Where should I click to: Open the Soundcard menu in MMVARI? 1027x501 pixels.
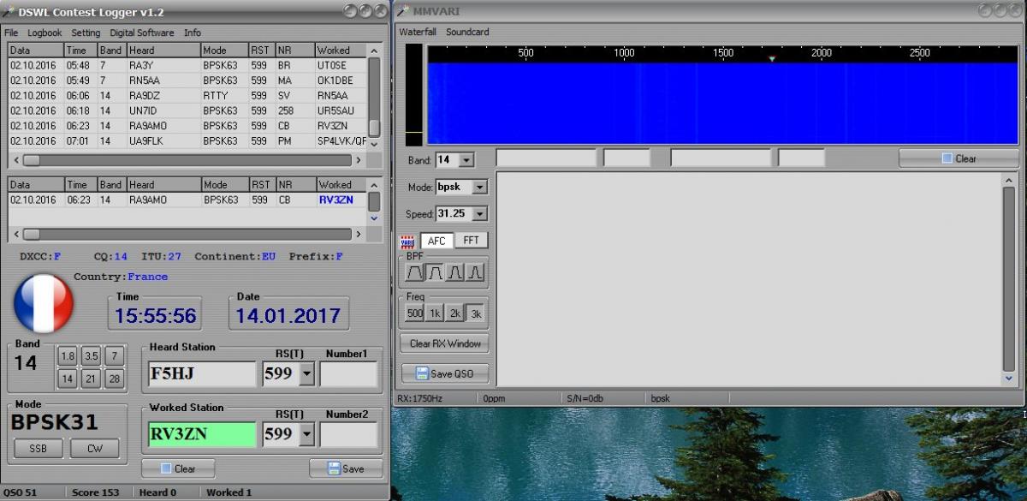(467, 32)
